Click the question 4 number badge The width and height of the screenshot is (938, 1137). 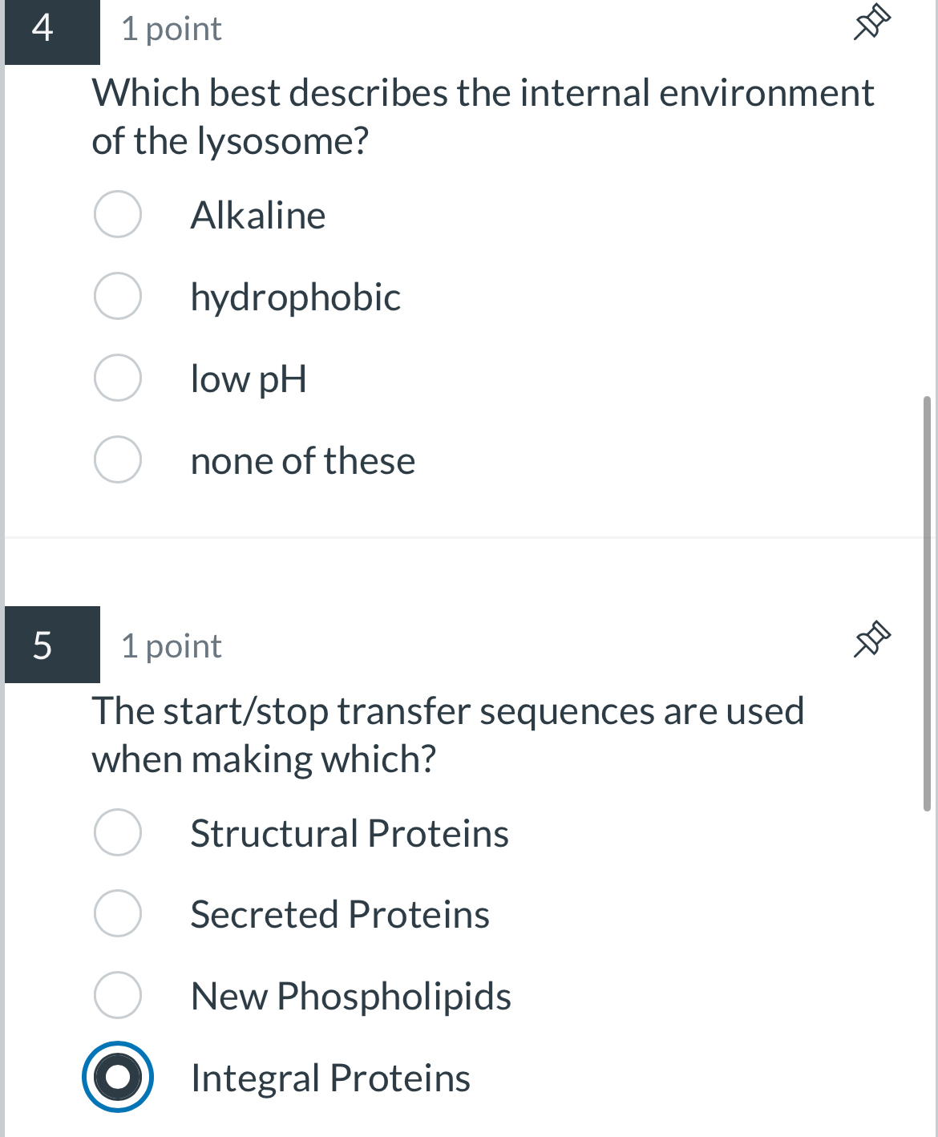pos(42,30)
